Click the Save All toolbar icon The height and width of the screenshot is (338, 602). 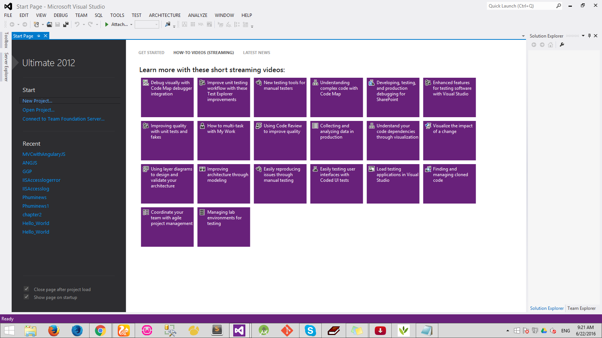pyautogui.click(x=65, y=24)
